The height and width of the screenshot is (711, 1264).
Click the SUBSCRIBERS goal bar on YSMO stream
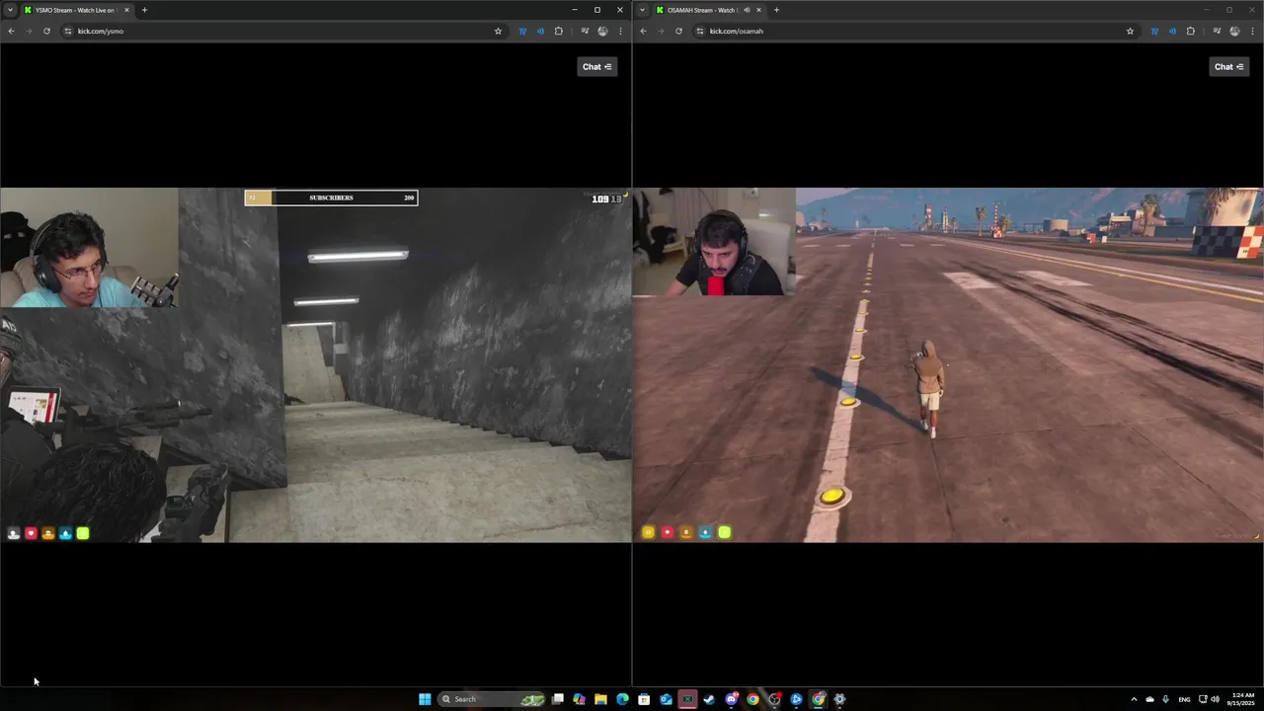(331, 197)
